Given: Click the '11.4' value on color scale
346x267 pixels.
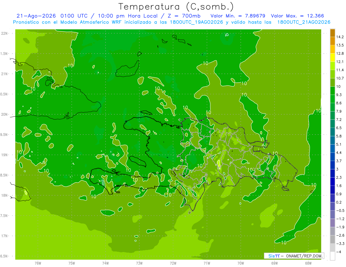Looking at the screenshot, I should click(340, 70).
